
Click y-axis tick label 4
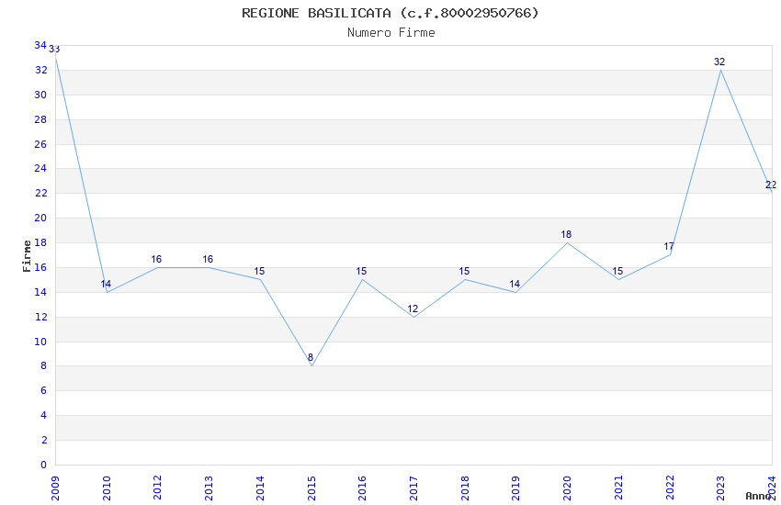[x=44, y=415]
